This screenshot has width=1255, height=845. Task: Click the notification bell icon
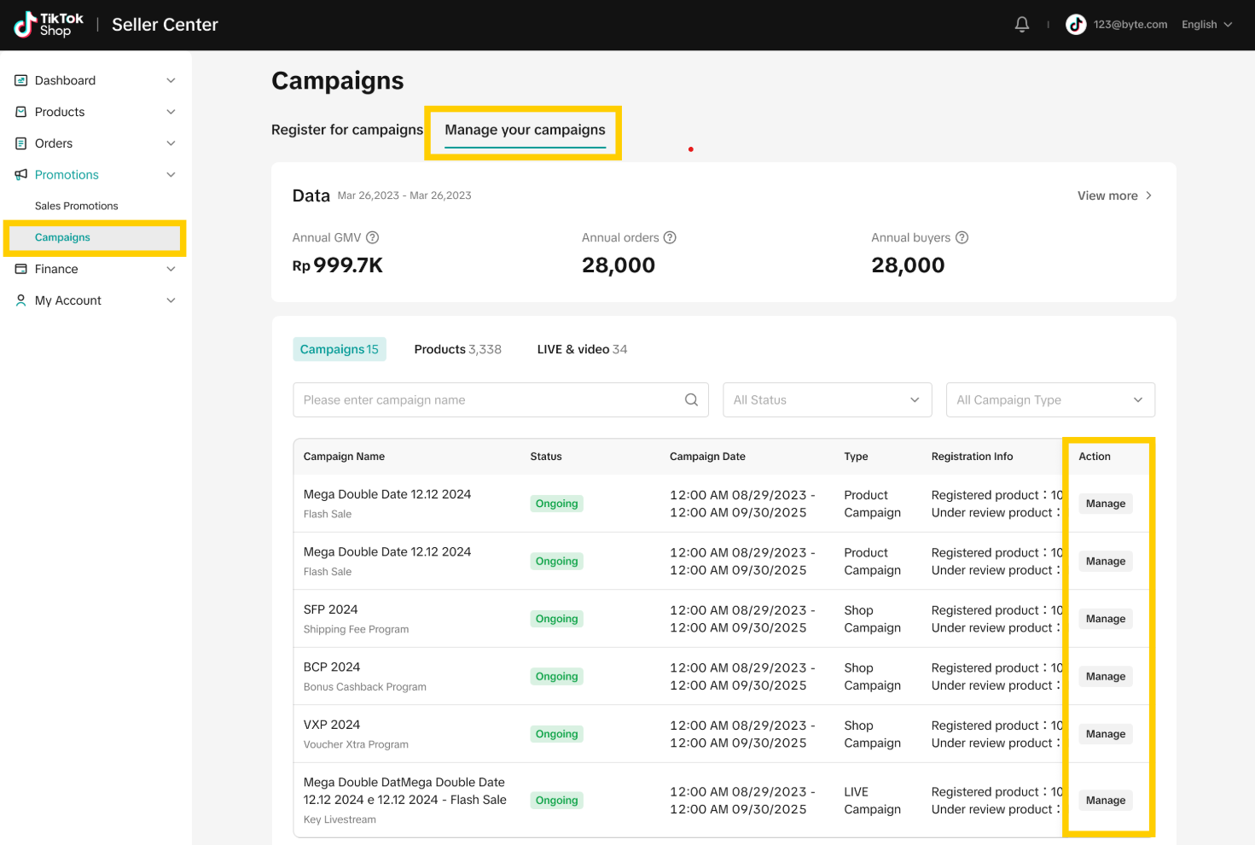click(1021, 25)
